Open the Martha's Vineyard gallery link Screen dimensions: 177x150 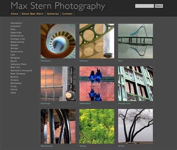tap(21, 70)
